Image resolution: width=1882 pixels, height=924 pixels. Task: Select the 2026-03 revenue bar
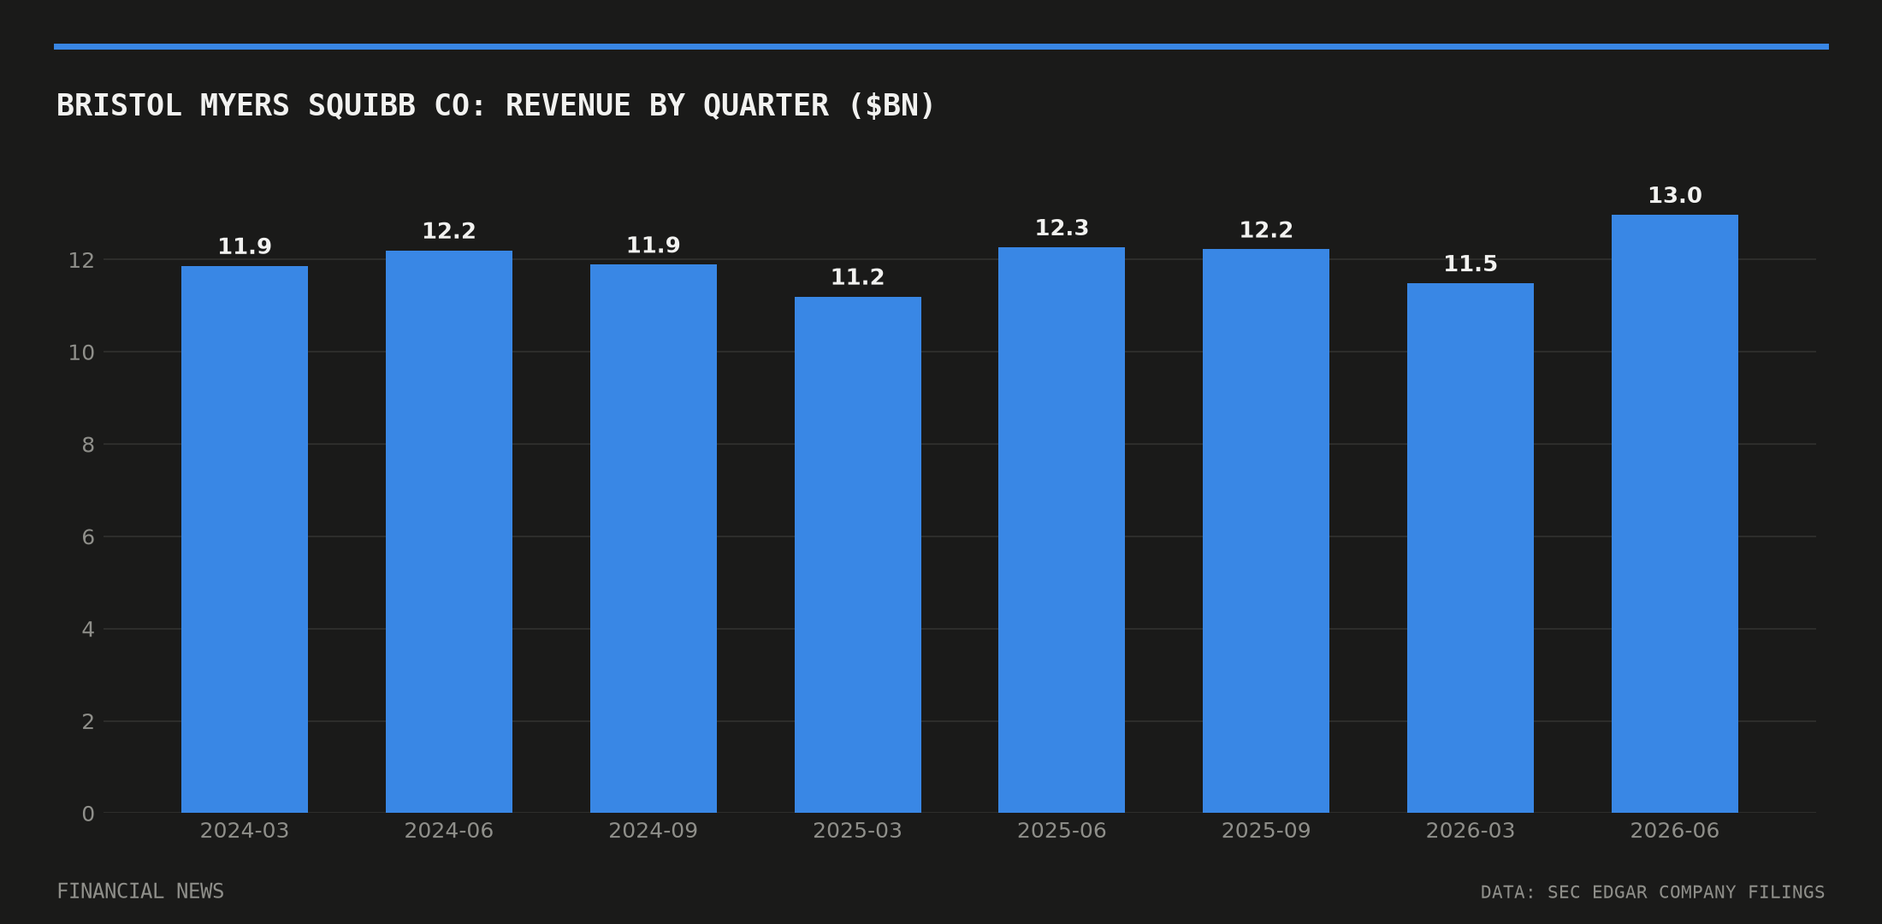click(x=1471, y=548)
